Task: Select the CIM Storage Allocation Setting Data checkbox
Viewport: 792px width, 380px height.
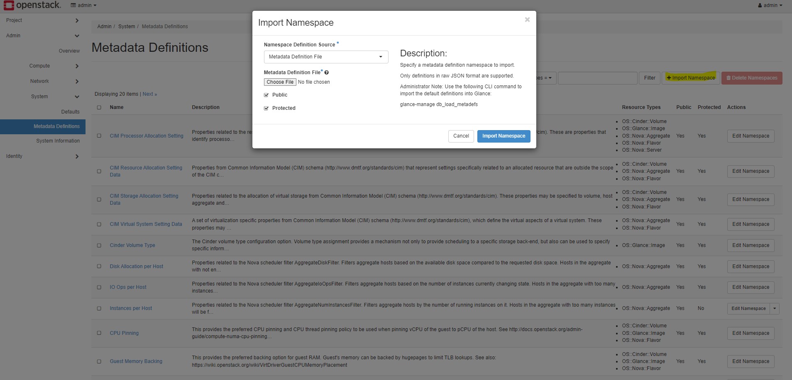Action: tap(99, 199)
